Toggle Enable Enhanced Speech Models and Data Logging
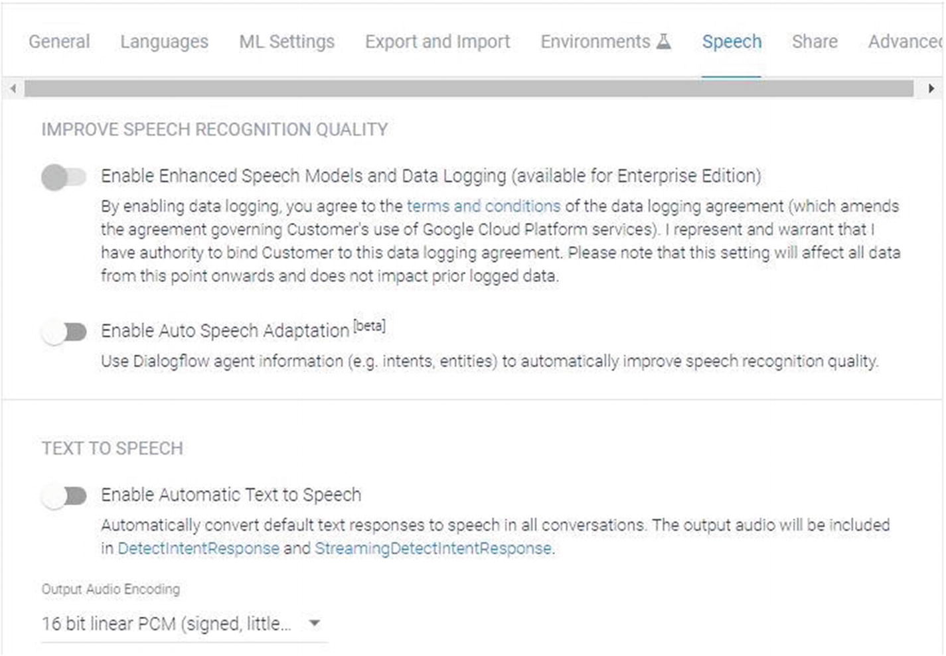This screenshot has width=946, height=656. [64, 177]
